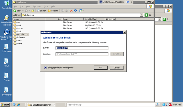
Task: Confirm with the OK button
Action: click(x=101, y=68)
